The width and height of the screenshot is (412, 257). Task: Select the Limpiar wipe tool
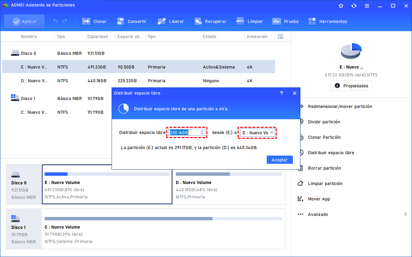point(250,21)
